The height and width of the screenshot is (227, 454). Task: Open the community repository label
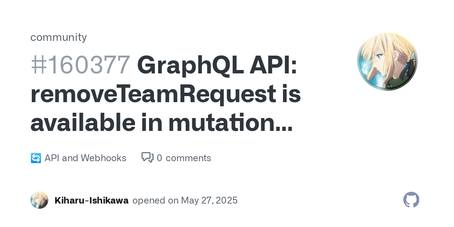point(59,37)
